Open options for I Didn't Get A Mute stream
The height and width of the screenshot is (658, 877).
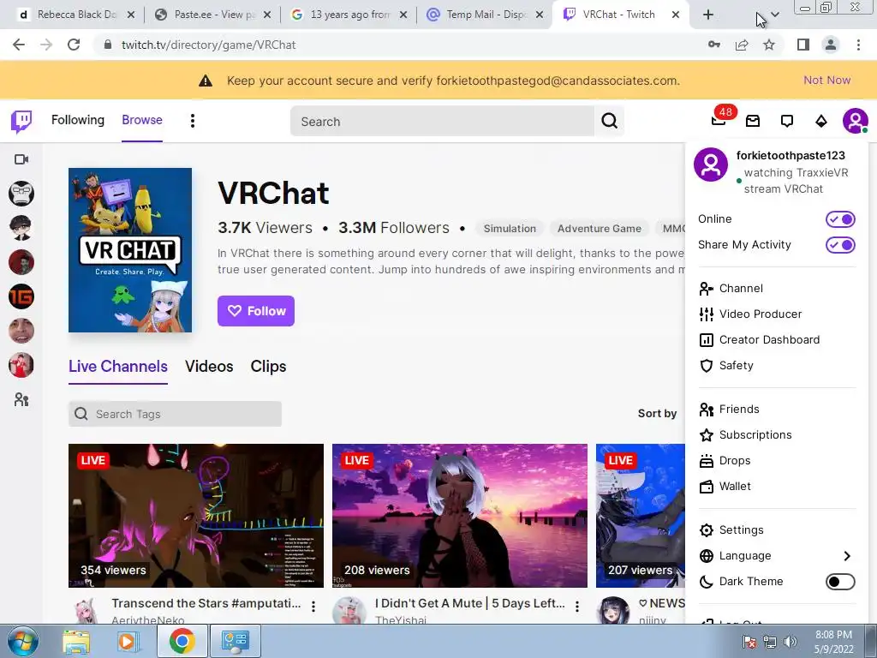(x=576, y=606)
